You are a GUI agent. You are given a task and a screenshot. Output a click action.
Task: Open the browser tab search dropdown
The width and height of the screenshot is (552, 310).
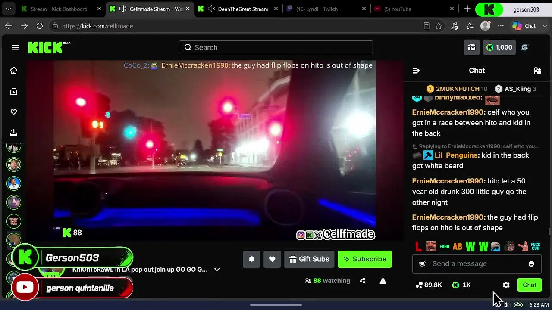coord(9,9)
